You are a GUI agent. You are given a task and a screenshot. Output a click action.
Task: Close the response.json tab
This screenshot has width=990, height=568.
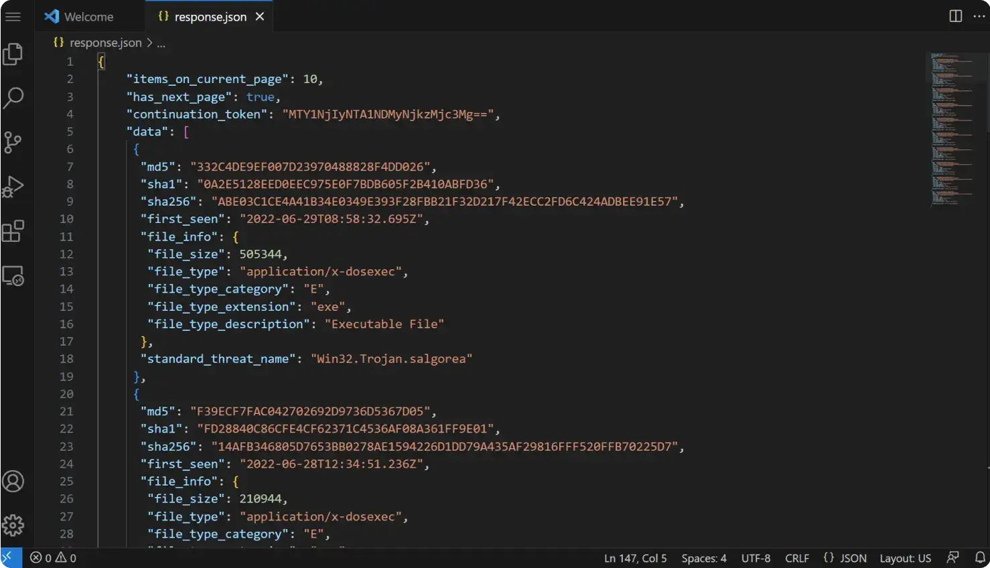tap(260, 17)
